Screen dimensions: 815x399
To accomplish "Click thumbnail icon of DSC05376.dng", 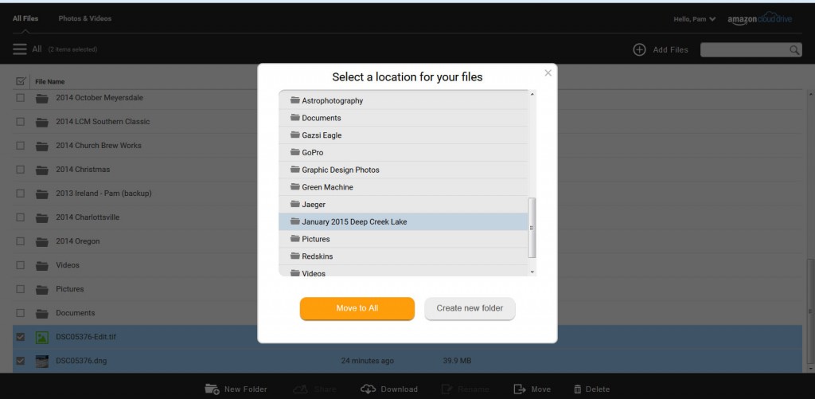I will [x=42, y=362].
